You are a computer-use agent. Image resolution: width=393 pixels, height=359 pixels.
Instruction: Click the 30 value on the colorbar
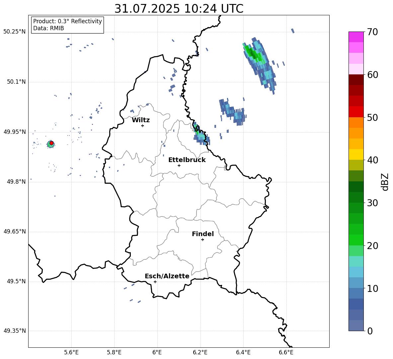372,203
